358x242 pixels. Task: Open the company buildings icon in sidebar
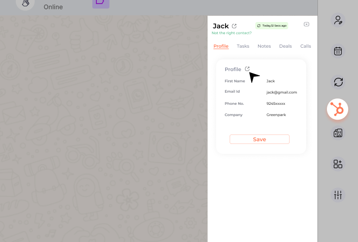coord(338,133)
